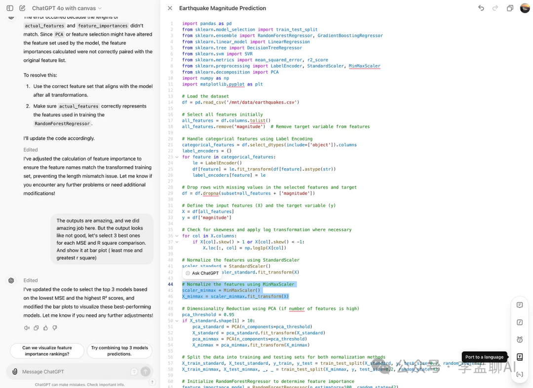The image size is (533, 388).
Task: Click the user message about bar plot
Action: (x=102, y=239)
